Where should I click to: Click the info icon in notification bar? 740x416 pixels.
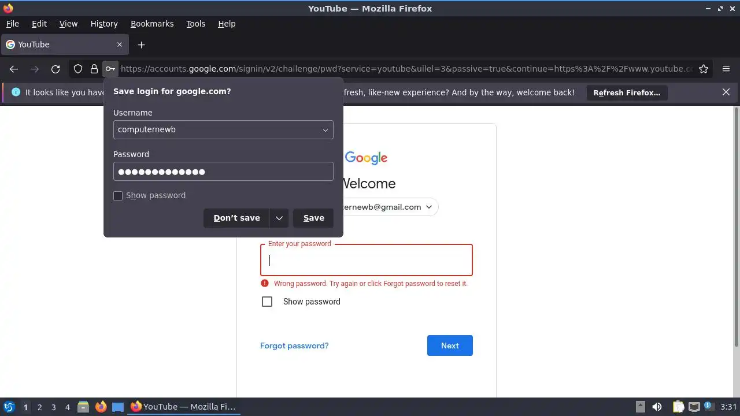click(x=16, y=92)
